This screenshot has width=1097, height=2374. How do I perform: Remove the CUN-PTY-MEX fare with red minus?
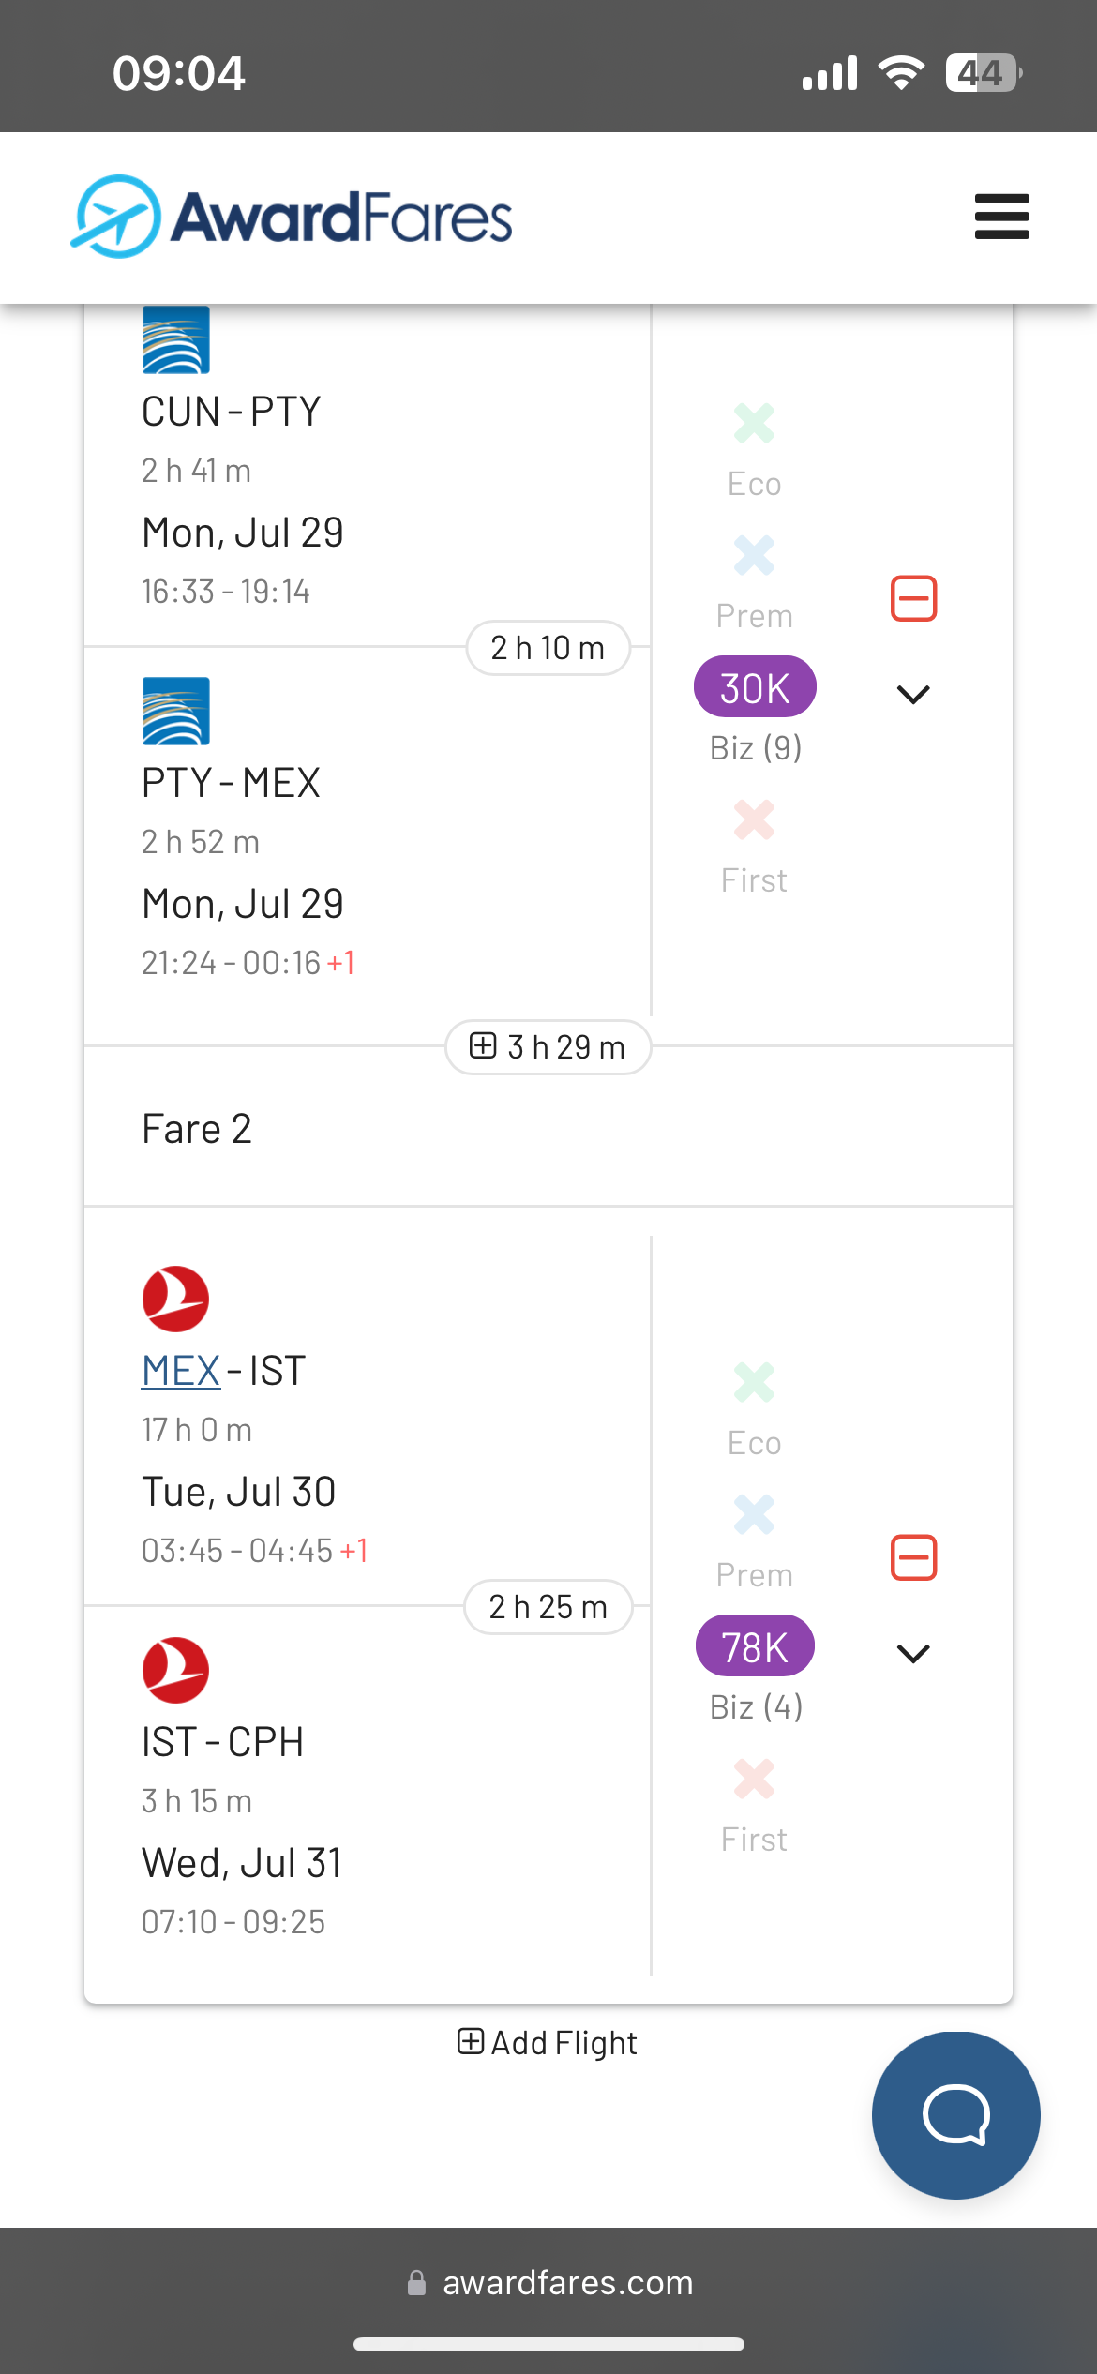coord(913,598)
